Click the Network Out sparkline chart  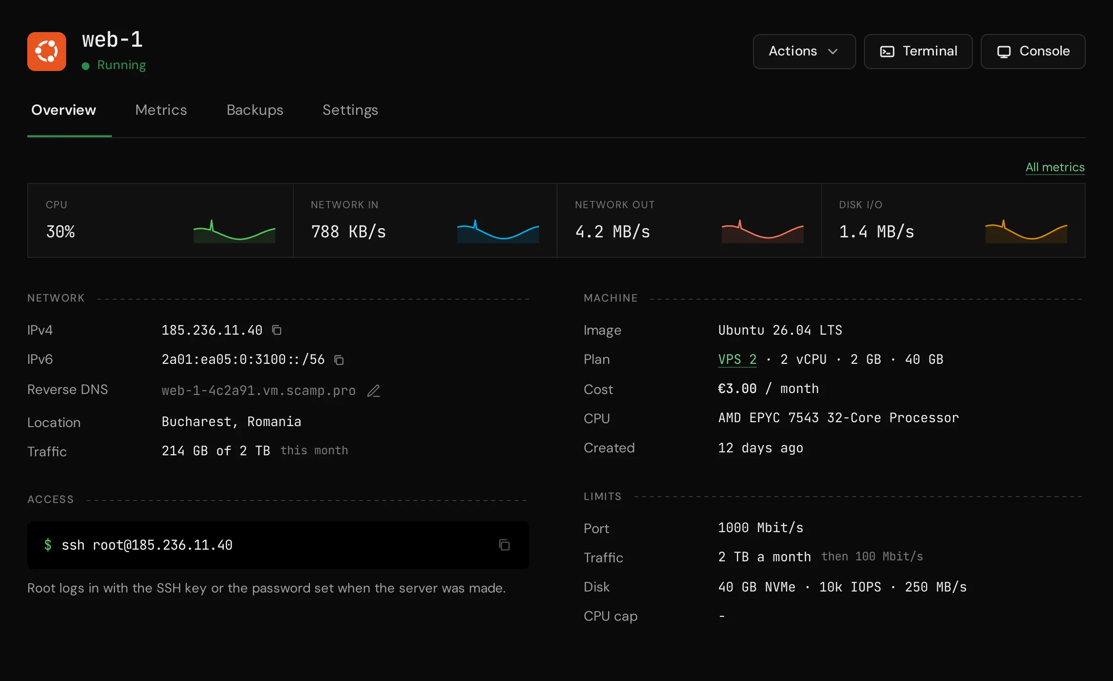tap(763, 231)
